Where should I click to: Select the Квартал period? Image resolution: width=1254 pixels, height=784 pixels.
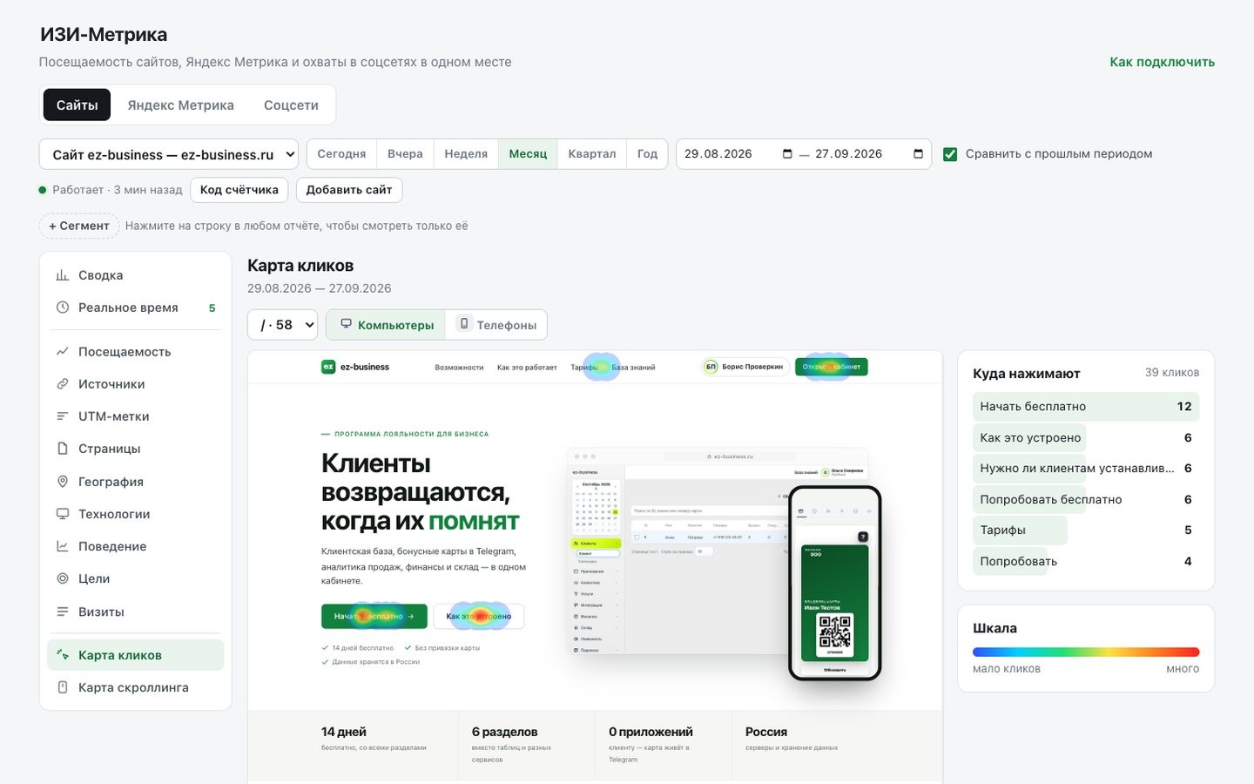[x=592, y=154]
